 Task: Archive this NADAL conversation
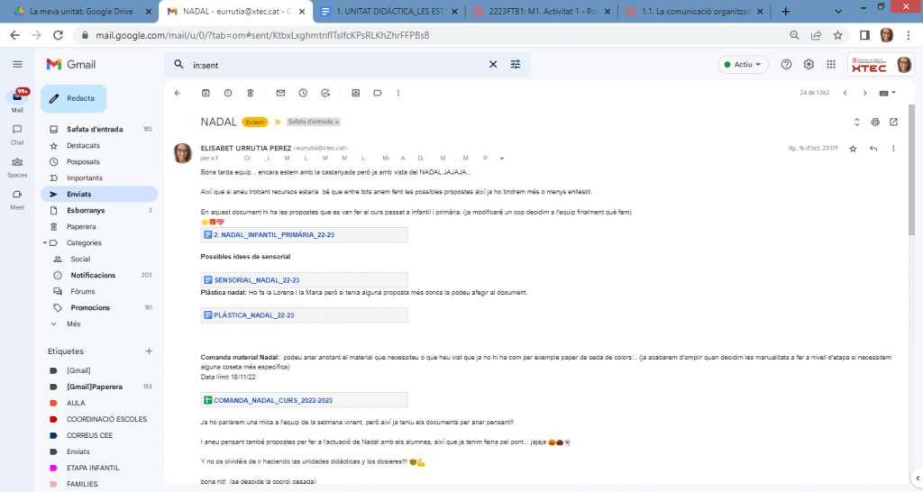point(206,93)
